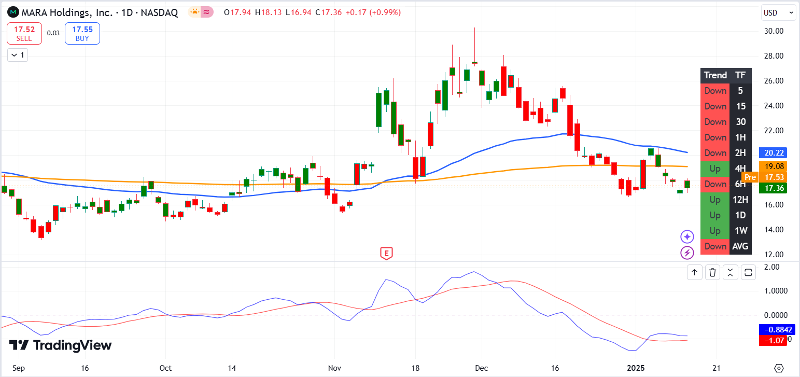800x377 pixels.
Task: Open the earnings E marker
Action: click(x=385, y=253)
